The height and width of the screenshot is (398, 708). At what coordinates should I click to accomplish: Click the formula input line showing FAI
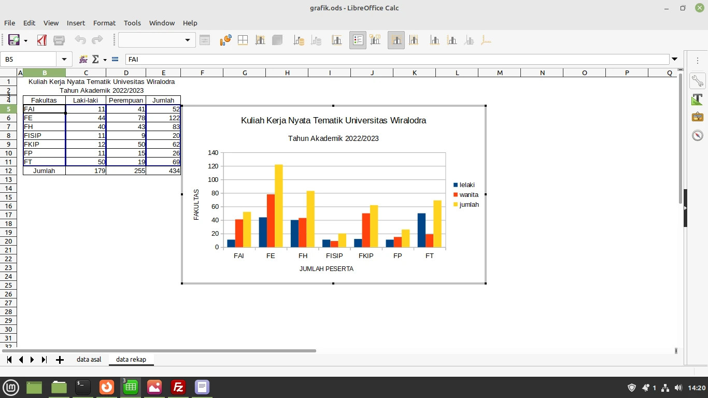[397, 60]
